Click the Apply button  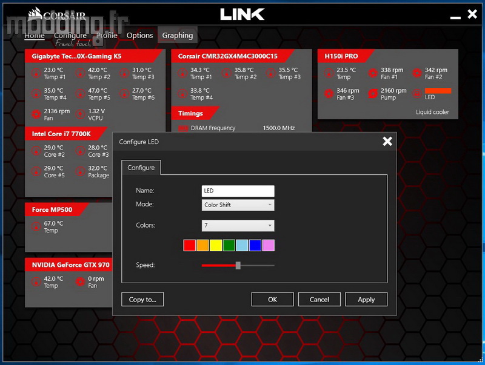pos(366,300)
